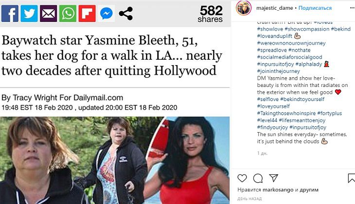This screenshot has height=204, width=355.
Task: Share article via Twitter icon
Action: 29,14
